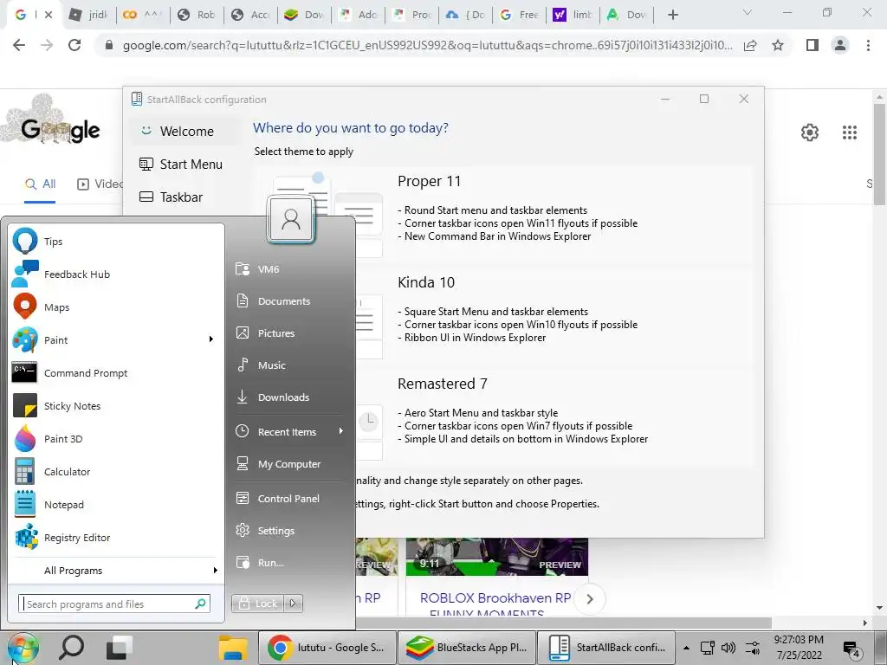887x665 pixels.
Task: Open File Explorer from taskbar
Action: (233, 648)
